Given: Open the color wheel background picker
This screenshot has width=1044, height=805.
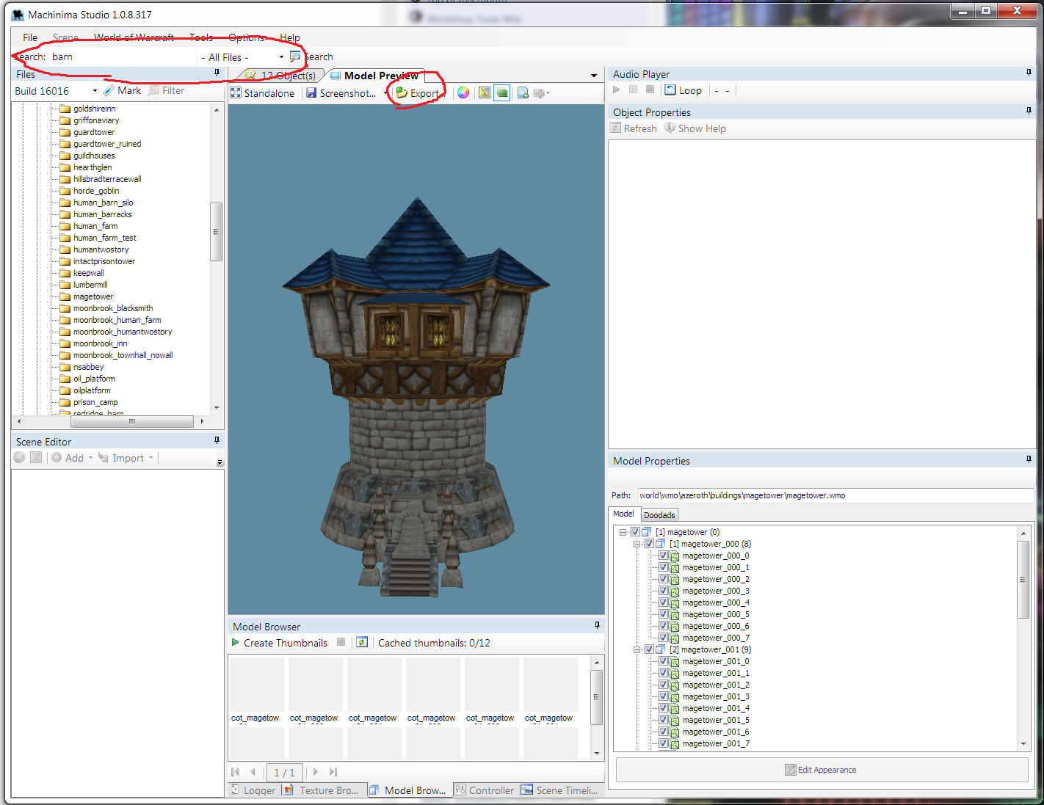Looking at the screenshot, I should (x=463, y=93).
